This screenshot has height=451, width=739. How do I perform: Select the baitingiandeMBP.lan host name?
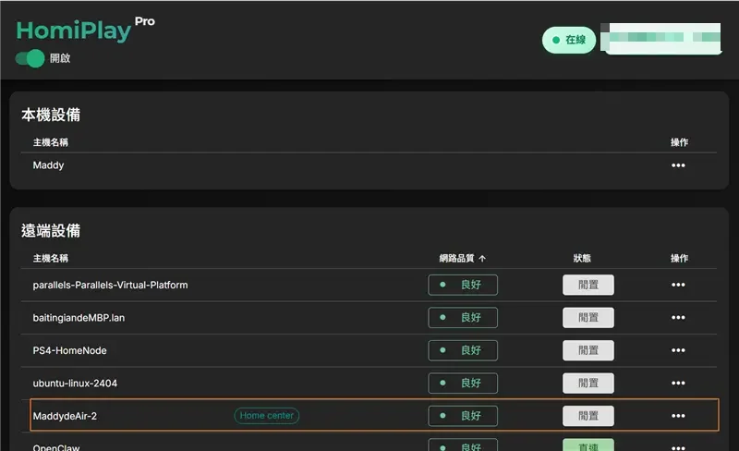[x=79, y=318]
